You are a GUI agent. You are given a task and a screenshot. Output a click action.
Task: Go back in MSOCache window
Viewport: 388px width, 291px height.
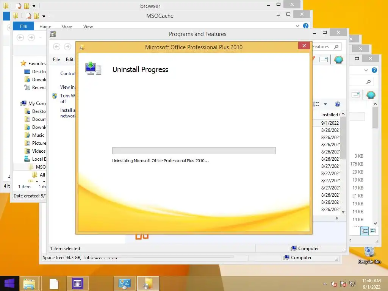20,38
